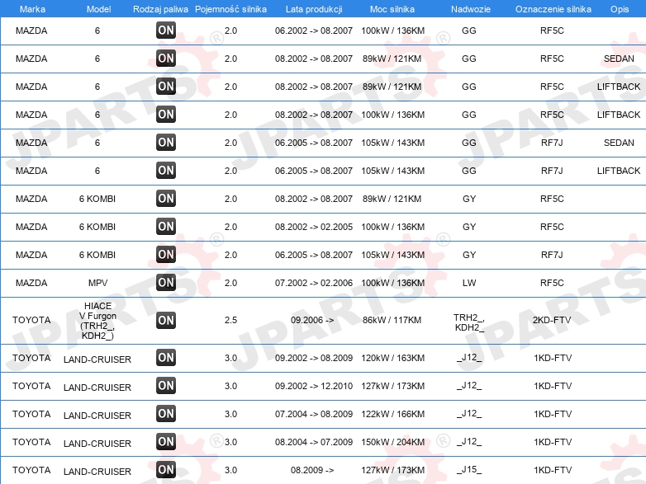This screenshot has width=646, height=484.
Task: Click ON icon in Mazda 6 89kW SEDAN row
Action: [166, 59]
